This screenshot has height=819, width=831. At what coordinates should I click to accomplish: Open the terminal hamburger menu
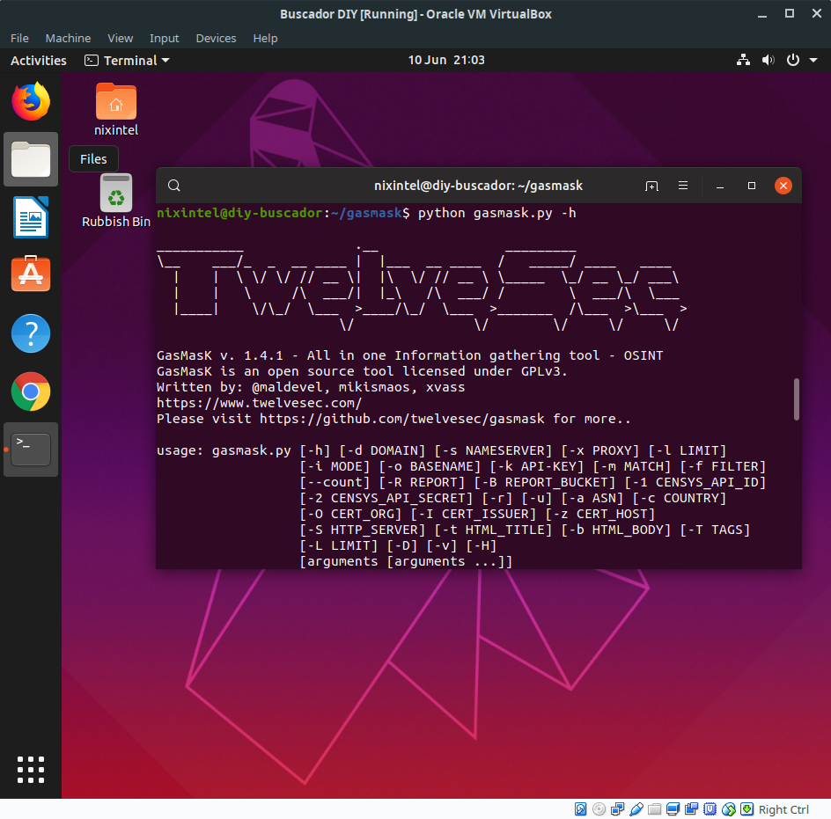(x=682, y=186)
